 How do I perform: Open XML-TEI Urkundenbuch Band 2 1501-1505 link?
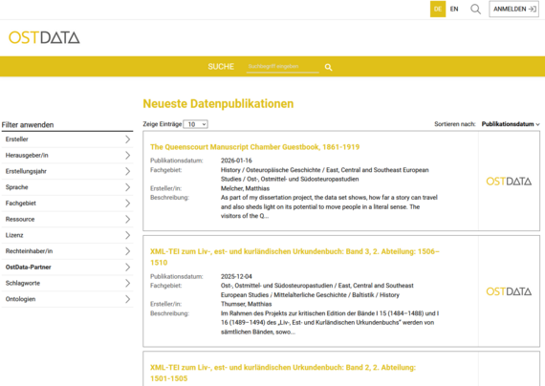coord(283,373)
